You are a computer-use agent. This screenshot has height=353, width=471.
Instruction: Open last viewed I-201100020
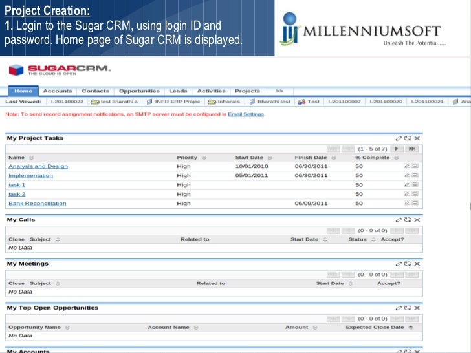pyautogui.click(x=386, y=102)
